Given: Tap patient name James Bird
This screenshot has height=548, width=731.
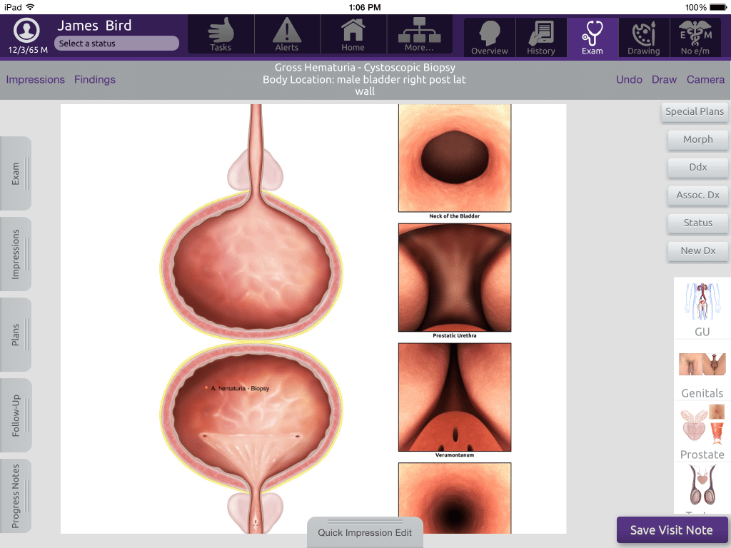Looking at the screenshot, I should pyautogui.click(x=94, y=26).
